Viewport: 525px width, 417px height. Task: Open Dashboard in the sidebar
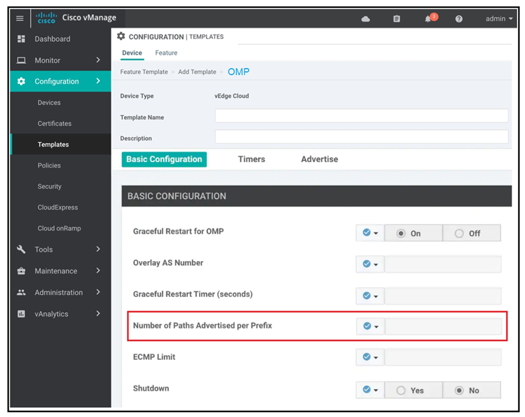pyautogui.click(x=53, y=39)
